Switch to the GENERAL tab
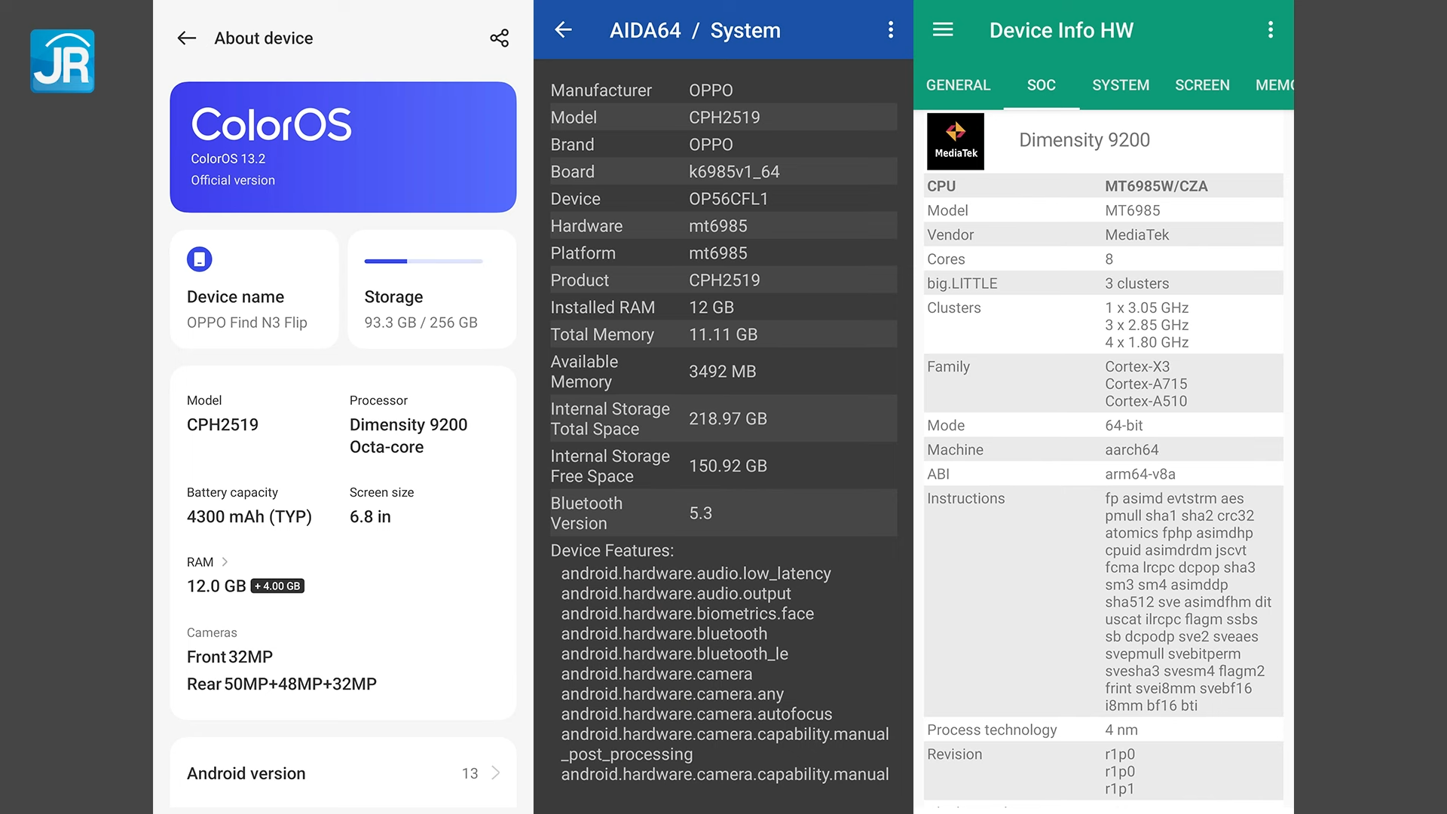Image resolution: width=1447 pixels, height=814 pixels. click(958, 85)
